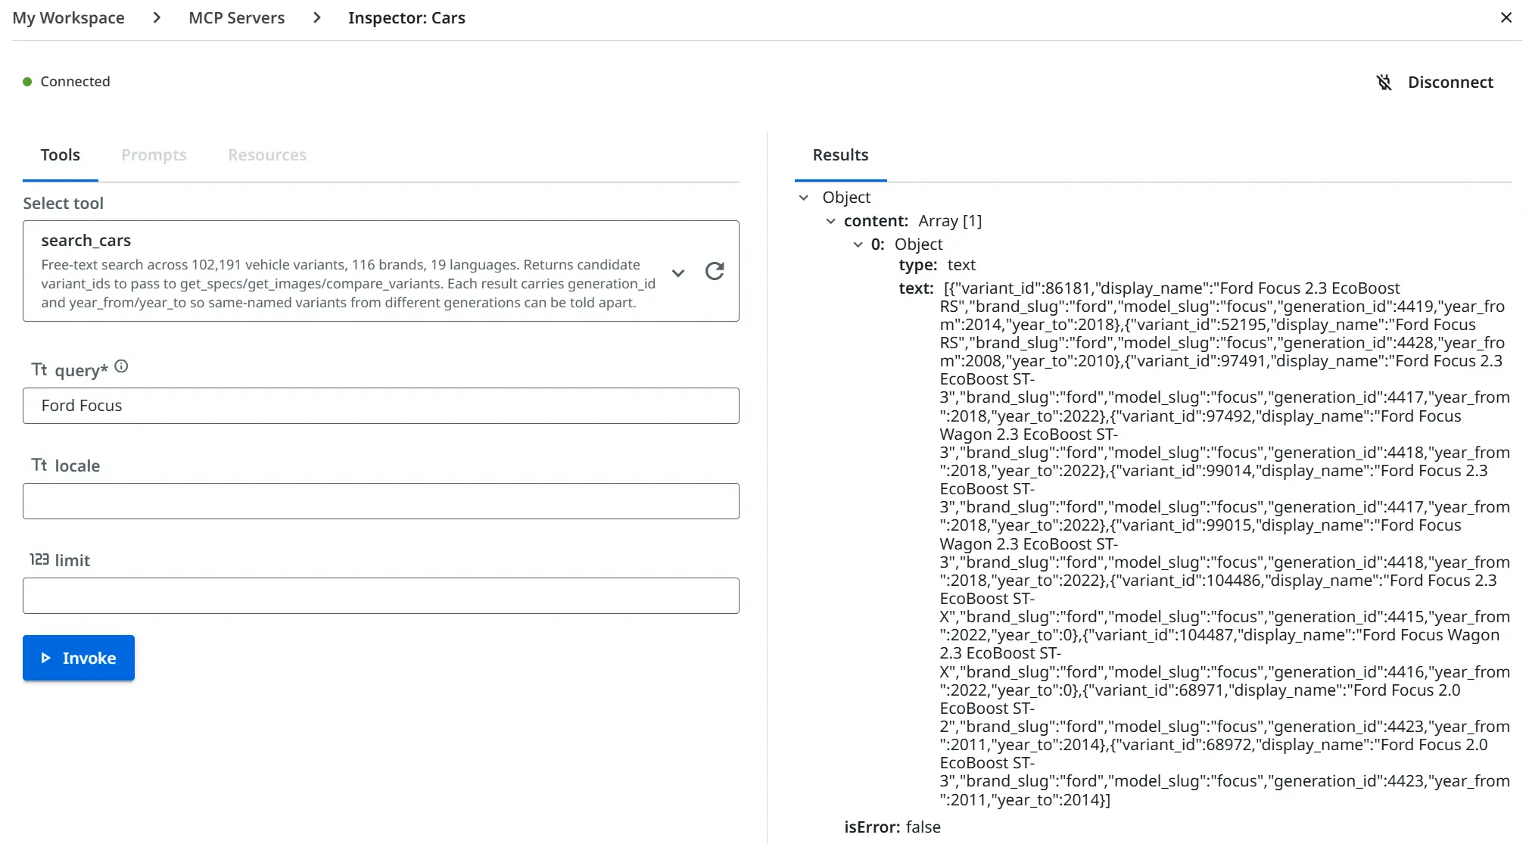
Task: Collapse the 0: Object node
Action: pos(858,244)
